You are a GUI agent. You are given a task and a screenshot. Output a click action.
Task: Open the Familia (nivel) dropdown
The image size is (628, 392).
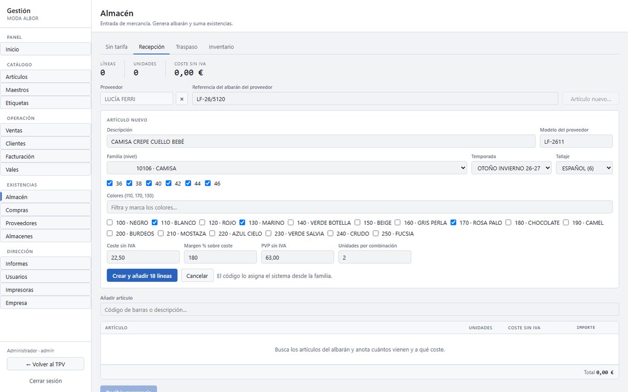pyautogui.click(x=287, y=168)
